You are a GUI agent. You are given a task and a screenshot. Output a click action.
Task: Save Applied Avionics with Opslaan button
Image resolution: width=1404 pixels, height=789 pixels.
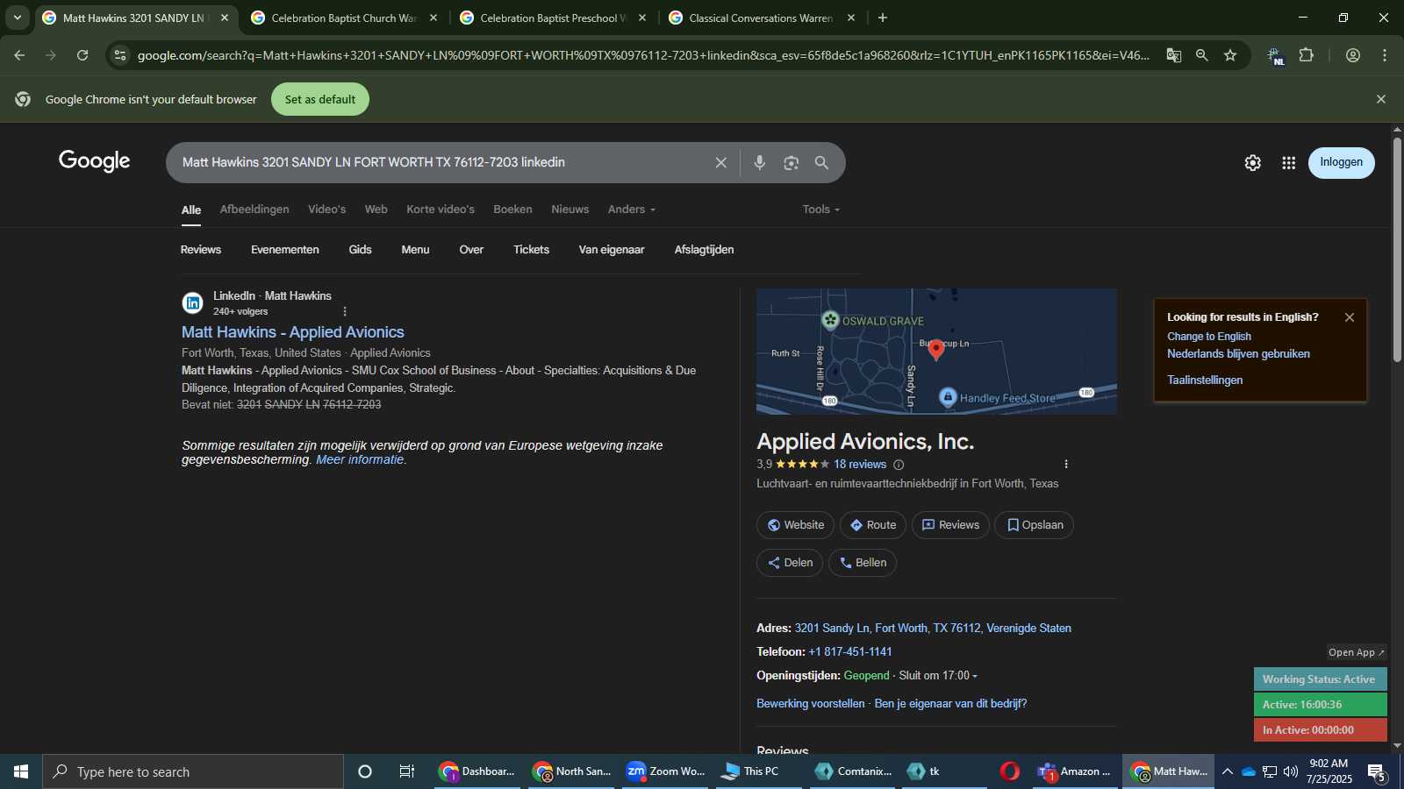[1035, 525]
